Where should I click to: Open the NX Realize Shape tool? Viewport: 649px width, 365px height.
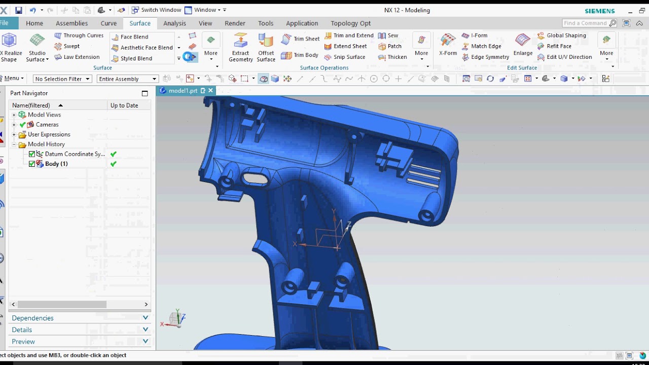tap(9, 48)
